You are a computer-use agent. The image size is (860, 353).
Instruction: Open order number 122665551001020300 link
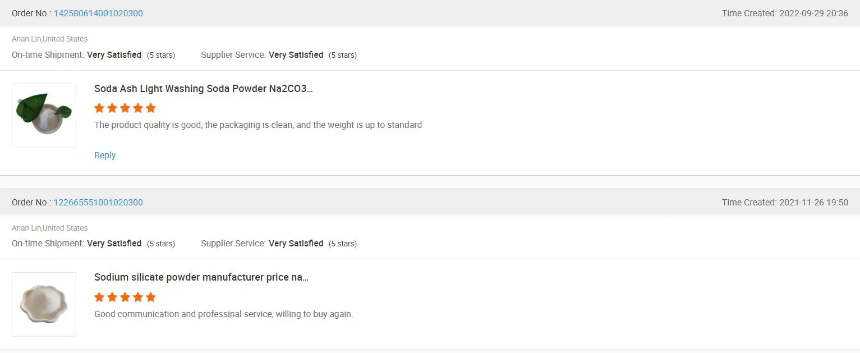pyautogui.click(x=98, y=203)
